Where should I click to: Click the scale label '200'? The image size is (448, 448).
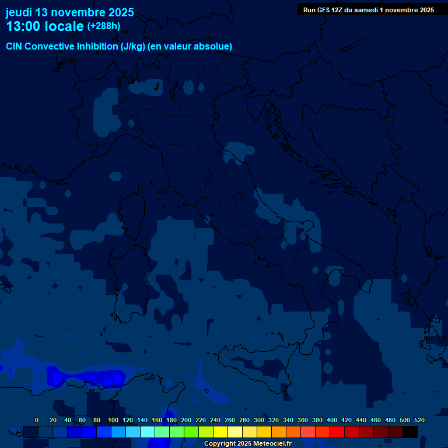pyautogui.click(x=185, y=420)
